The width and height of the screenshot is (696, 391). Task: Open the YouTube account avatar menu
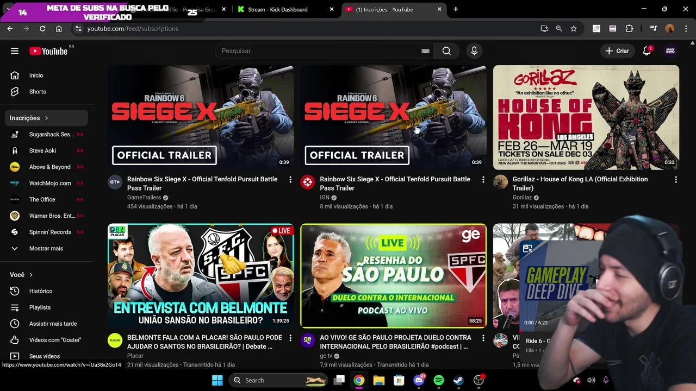click(x=670, y=51)
